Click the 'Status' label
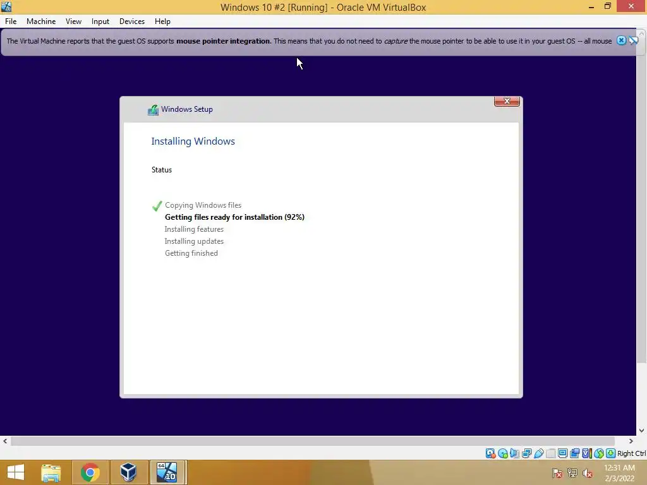 tap(161, 170)
